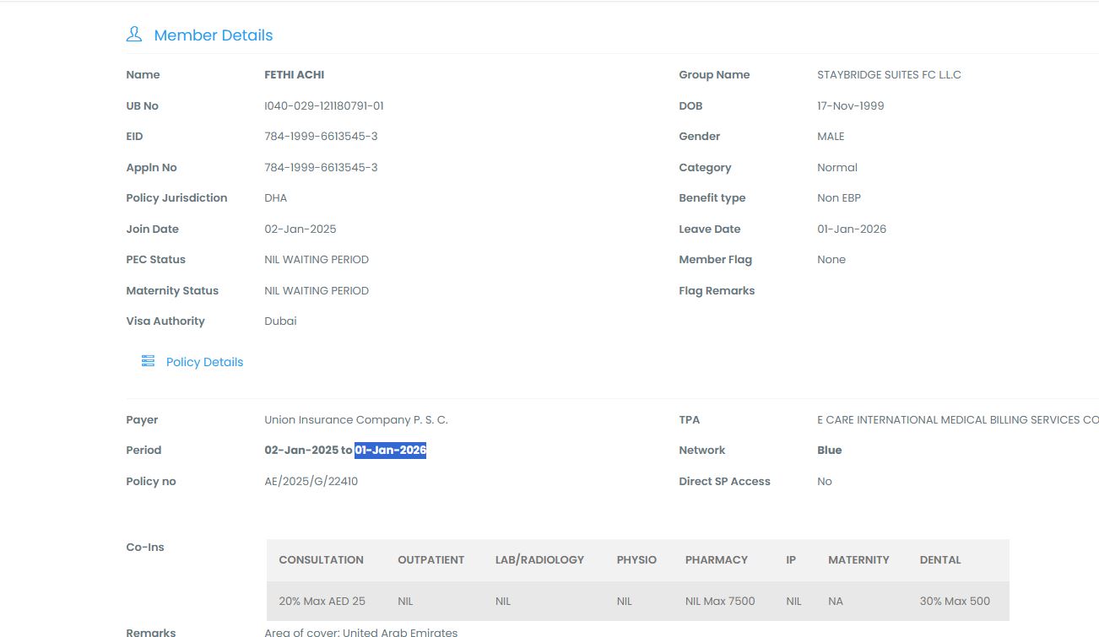Click the LAB/RADIOLOGY column header
The height and width of the screenshot is (637, 1099).
[539, 560]
